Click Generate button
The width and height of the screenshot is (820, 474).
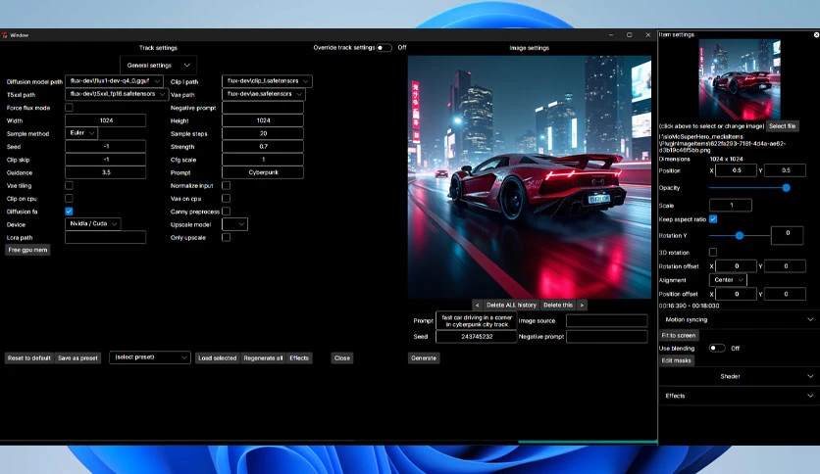tap(424, 358)
